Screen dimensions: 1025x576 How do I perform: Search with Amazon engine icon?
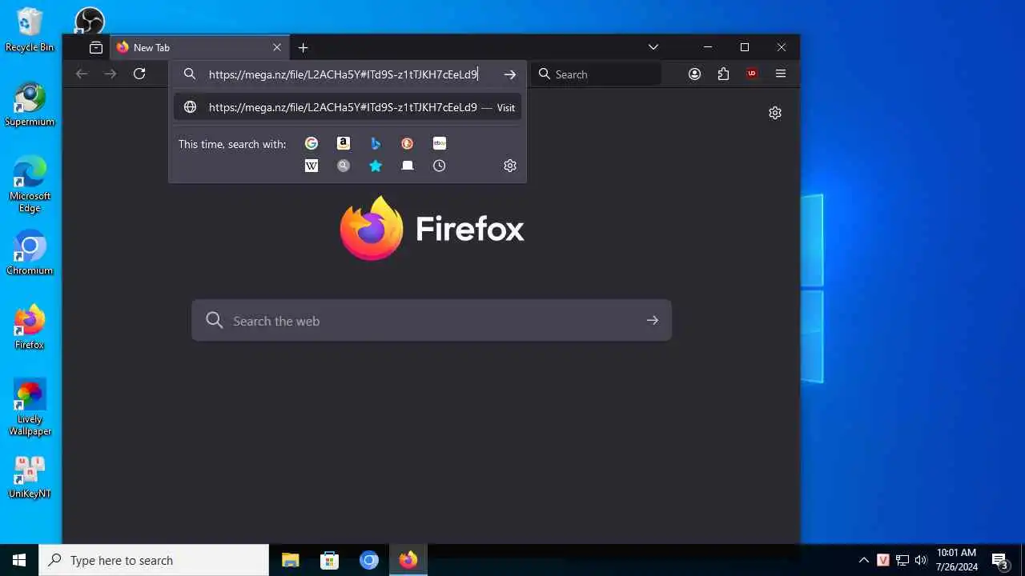point(344,143)
